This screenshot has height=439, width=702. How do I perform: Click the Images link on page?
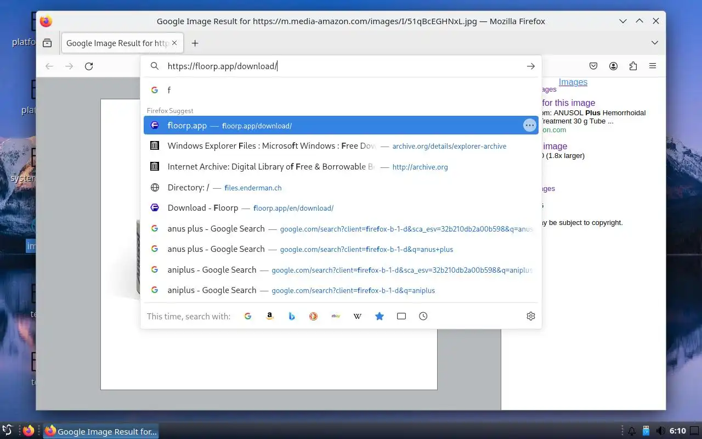tap(573, 82)
